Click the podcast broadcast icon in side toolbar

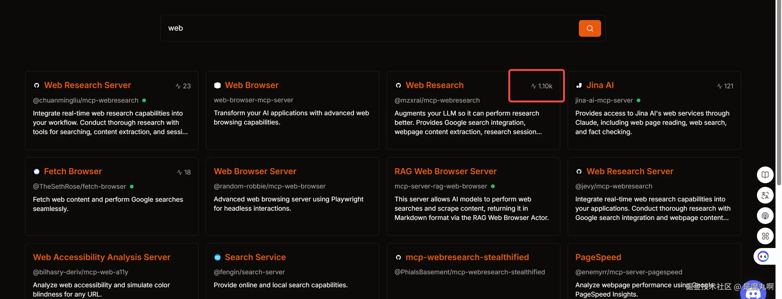click(765, 216)
